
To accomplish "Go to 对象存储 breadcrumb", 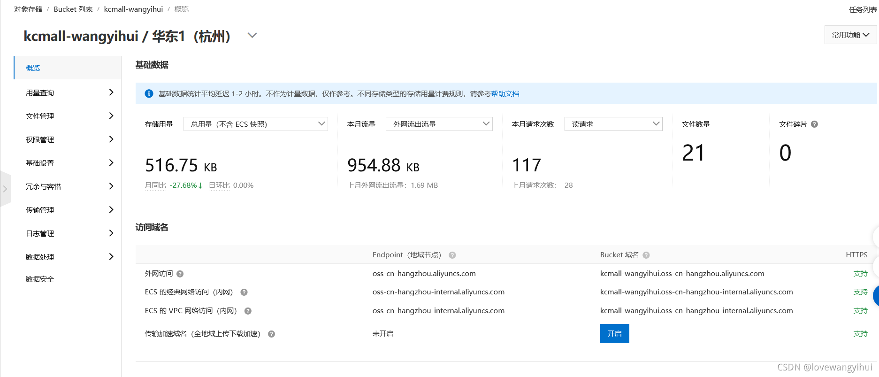I will (x=28, y=9).
